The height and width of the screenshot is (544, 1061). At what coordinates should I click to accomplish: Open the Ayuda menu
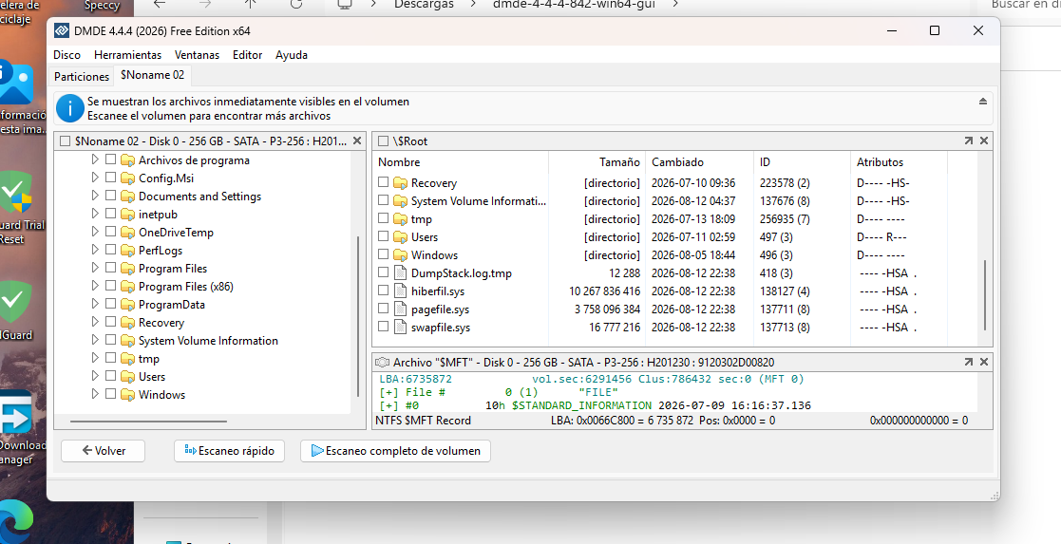click(x=292, y=55)
